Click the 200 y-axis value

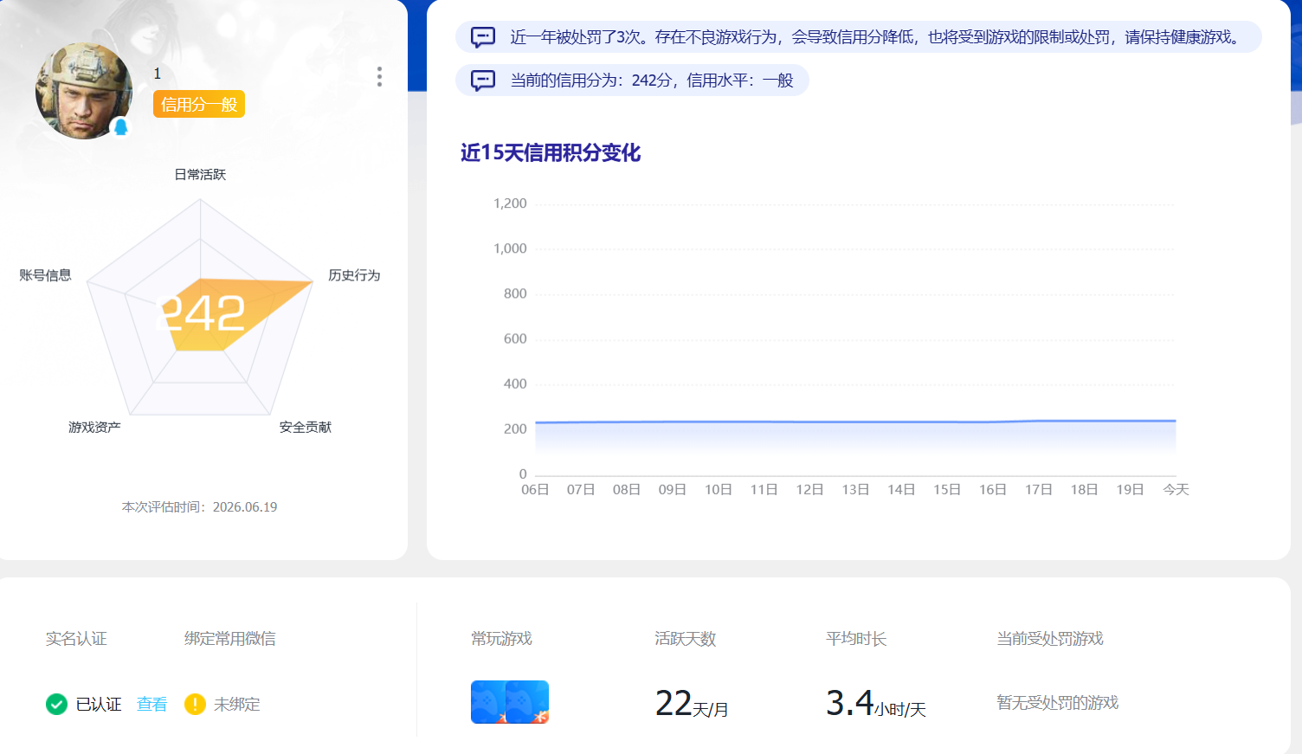click(515, 429)
